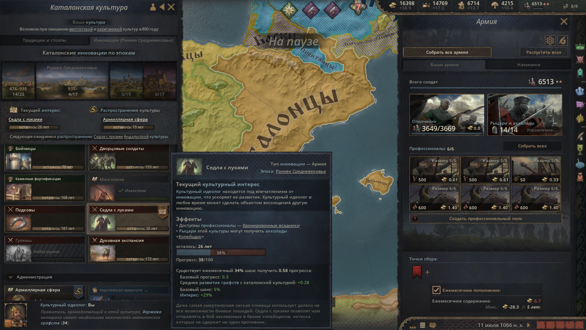Select the Рыцари и акколады thumbnail
Viewport: 586px width, 330px height.
point(525,115)
